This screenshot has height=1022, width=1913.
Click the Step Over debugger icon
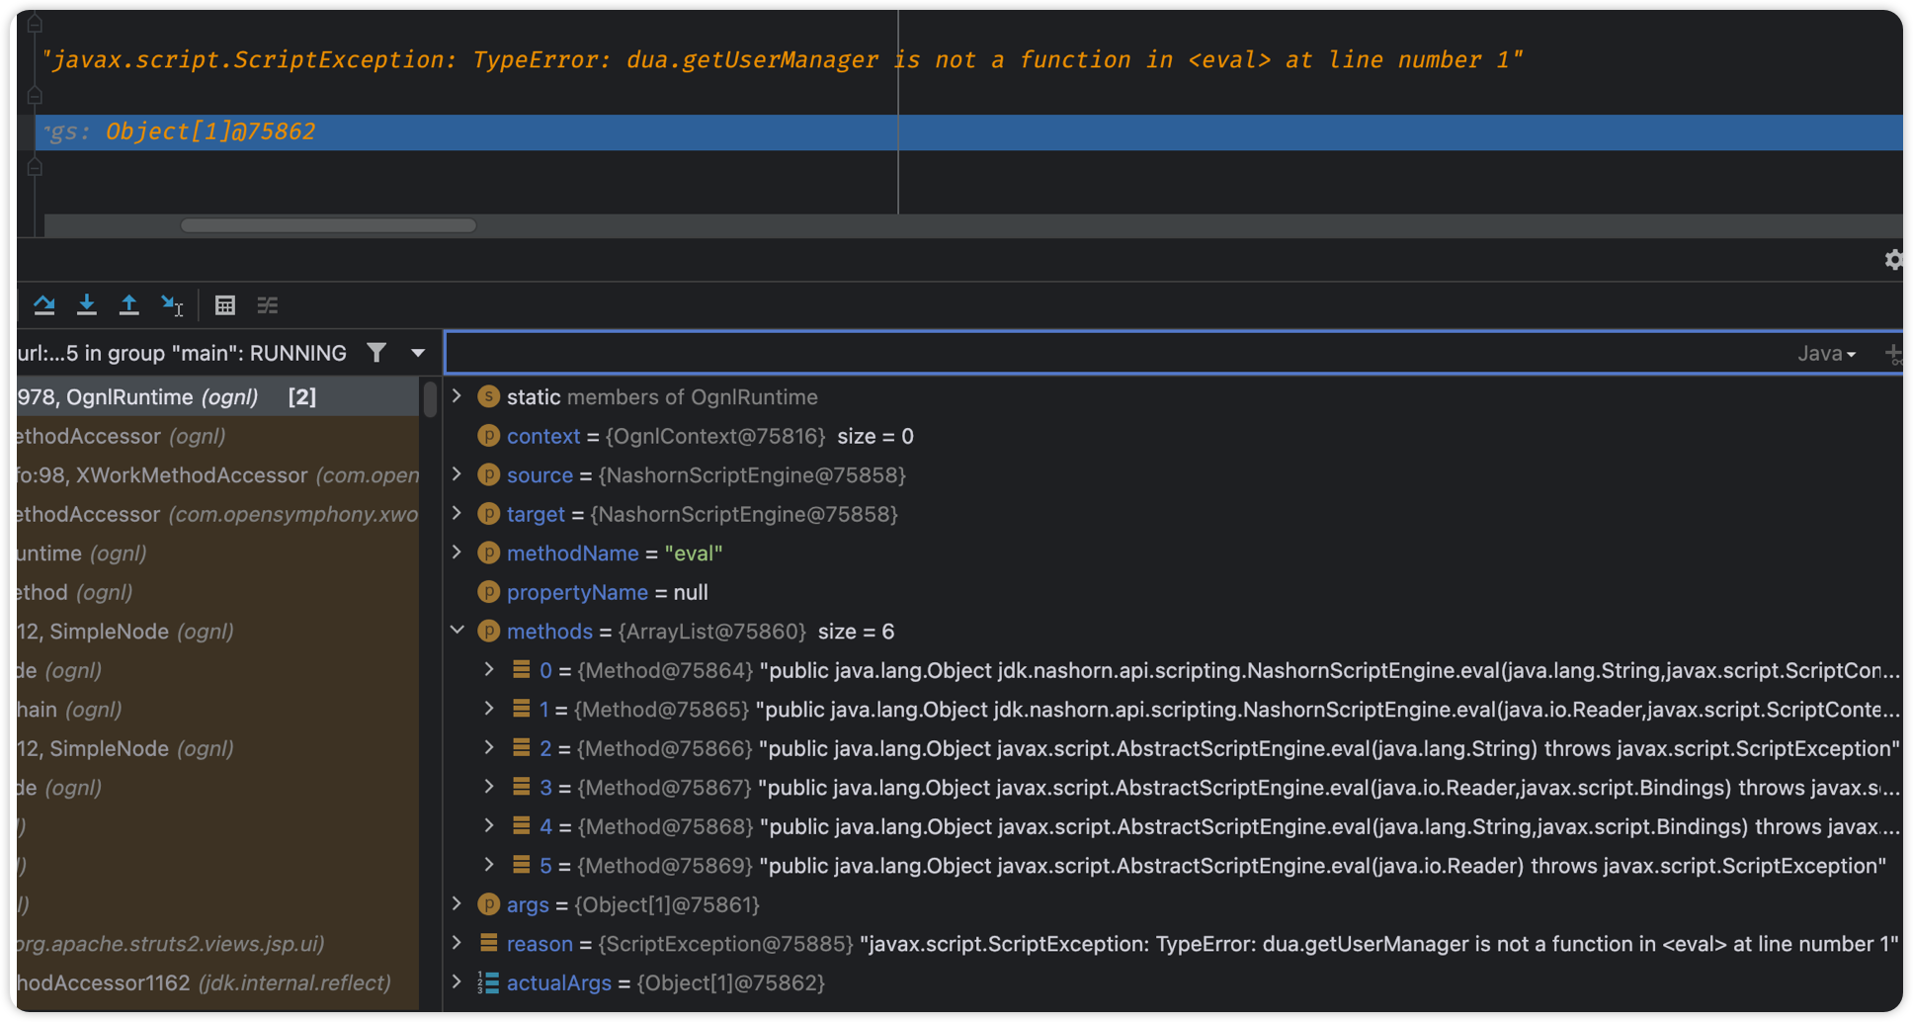(44, 304)
